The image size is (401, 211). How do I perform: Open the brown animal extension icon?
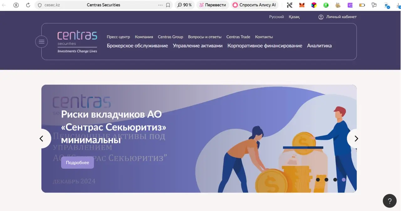[338, 5]
